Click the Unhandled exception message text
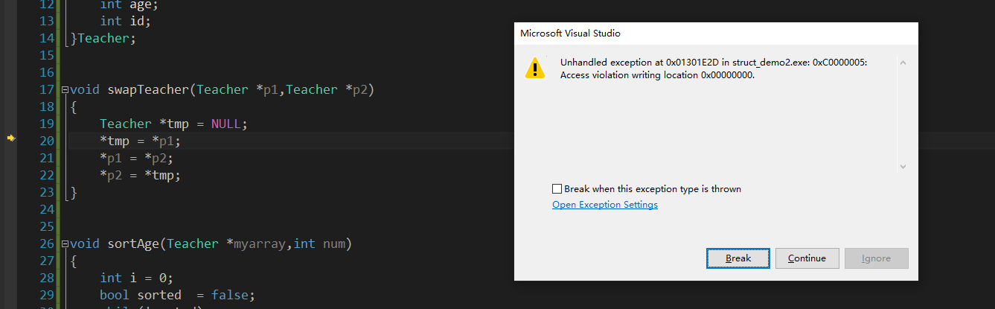Screen dimensions: 995x309 click(x=714, y=69)
